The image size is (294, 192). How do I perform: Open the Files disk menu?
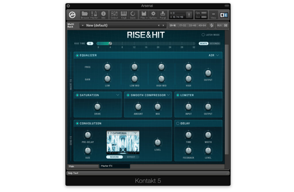(144, 15)
